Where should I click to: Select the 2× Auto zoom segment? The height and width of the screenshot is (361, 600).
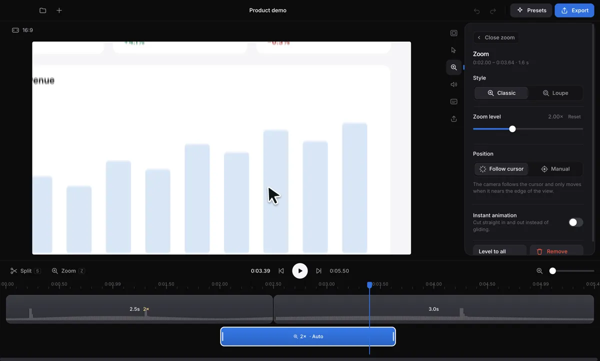(308, 336)
